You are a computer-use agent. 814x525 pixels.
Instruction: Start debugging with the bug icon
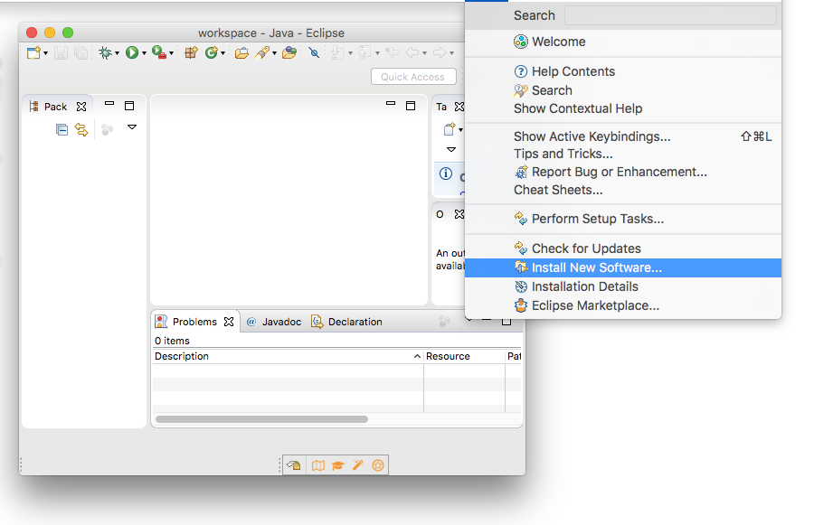106,53
